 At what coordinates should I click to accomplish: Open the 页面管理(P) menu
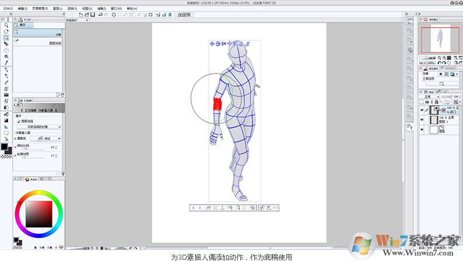coord(40,9)
